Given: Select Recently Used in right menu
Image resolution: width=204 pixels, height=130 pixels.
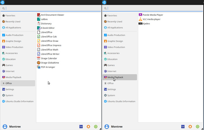Looking at the screenshot, I should (120, 22).
